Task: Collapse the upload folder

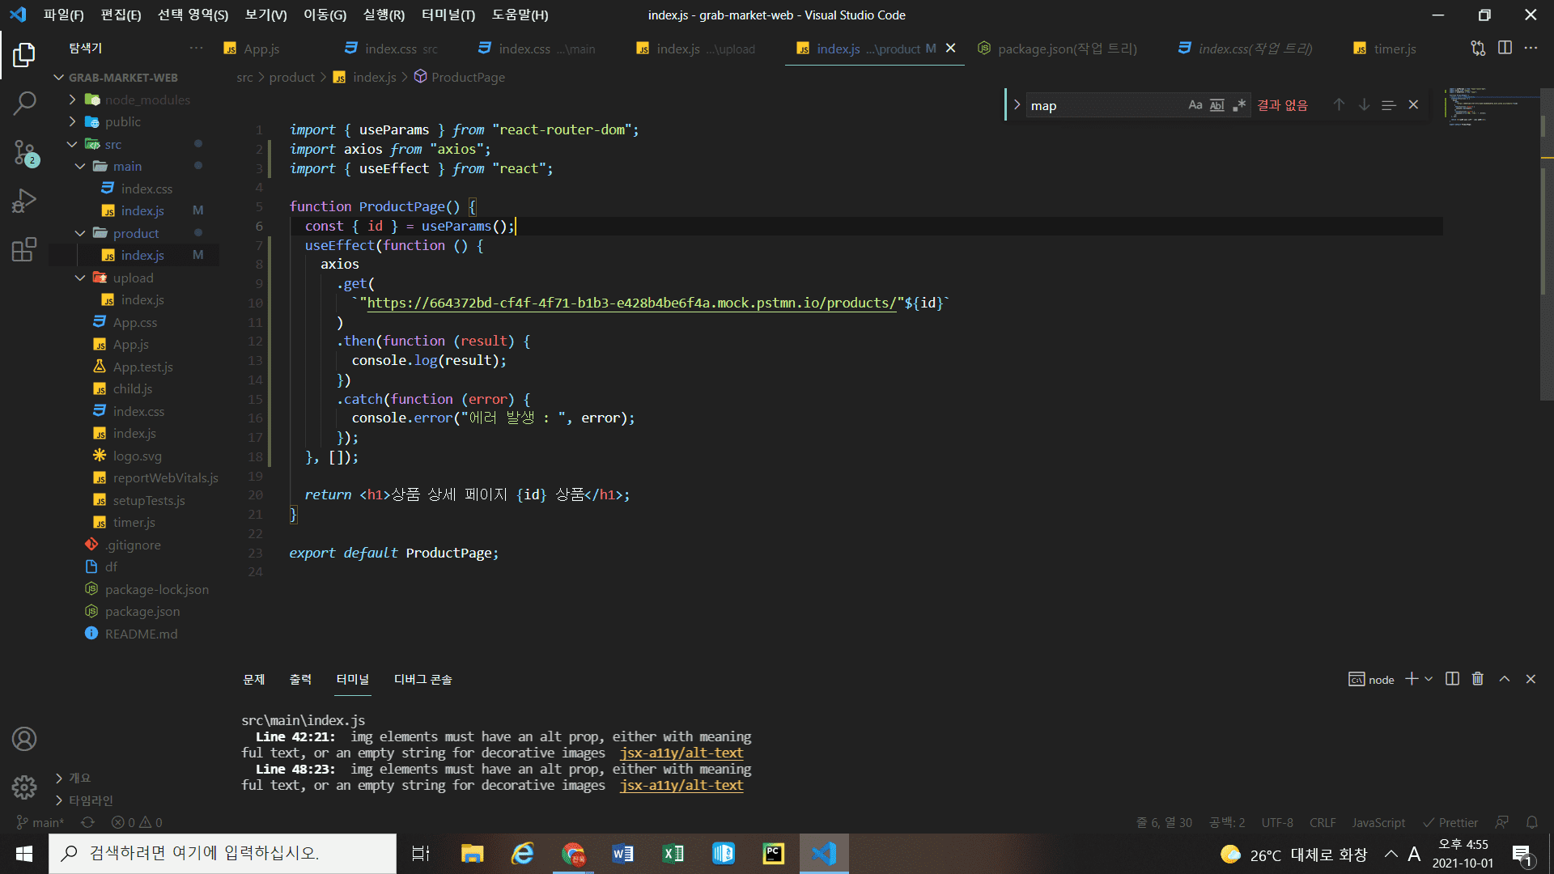Action: (x=133, y=278)
